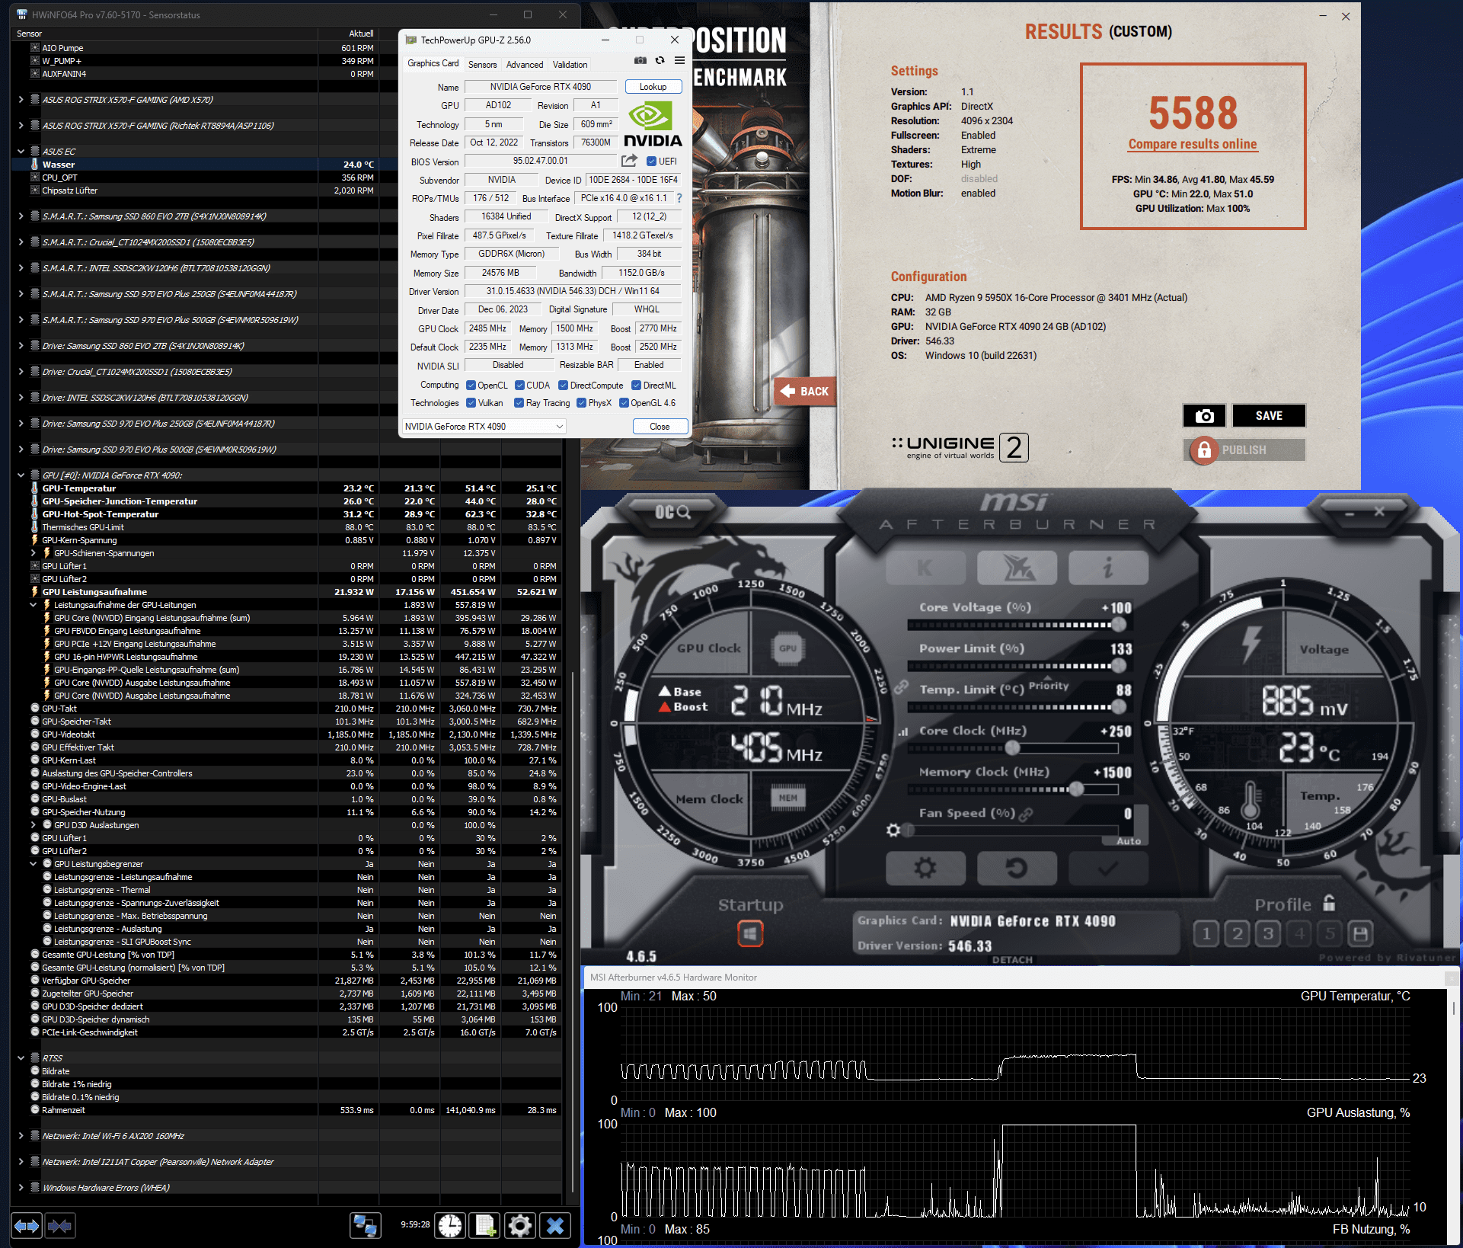Toggle DirectCompute checkbox in GPU-Z
Screen dimensions: 1463x1248
pyautogui.click(x=564, y=386)
